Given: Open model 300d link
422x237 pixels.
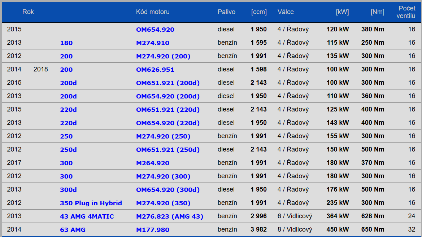Looking at the screenshot, I should (x=68, y=190).
